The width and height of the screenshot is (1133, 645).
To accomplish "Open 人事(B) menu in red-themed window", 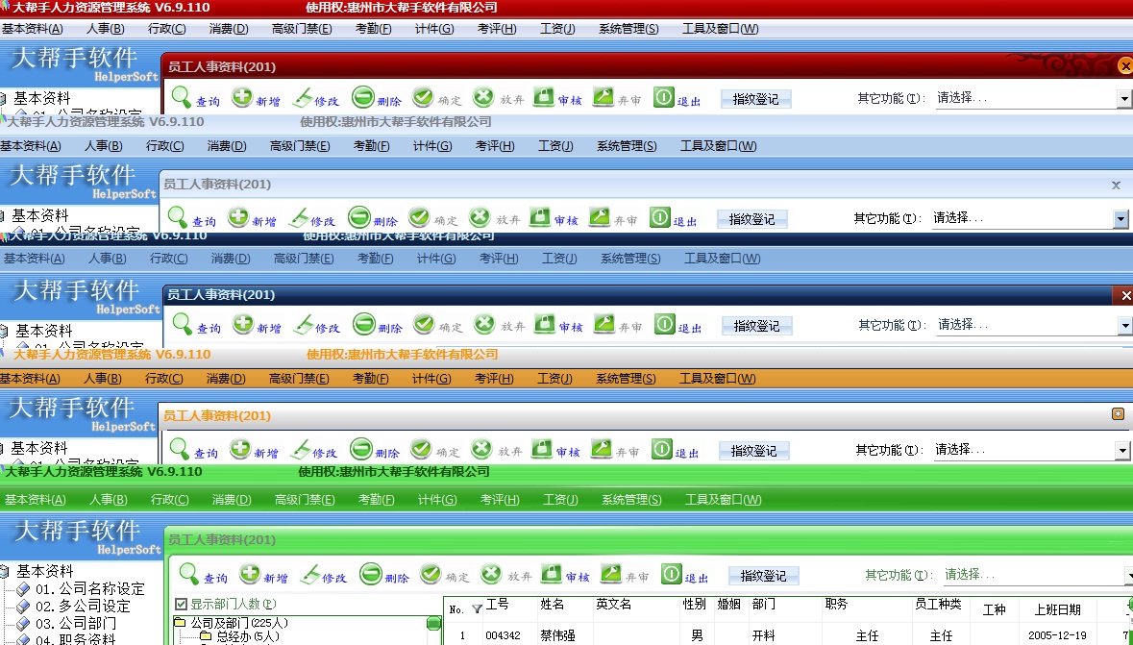I will pyautogui.click(x=106, y=29).
